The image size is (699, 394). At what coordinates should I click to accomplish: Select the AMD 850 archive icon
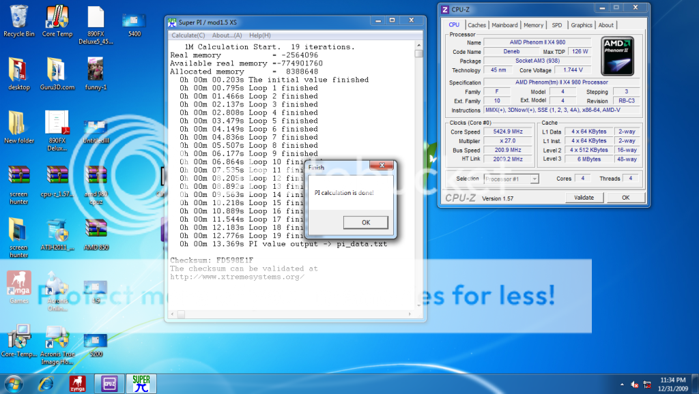(96, 234)
